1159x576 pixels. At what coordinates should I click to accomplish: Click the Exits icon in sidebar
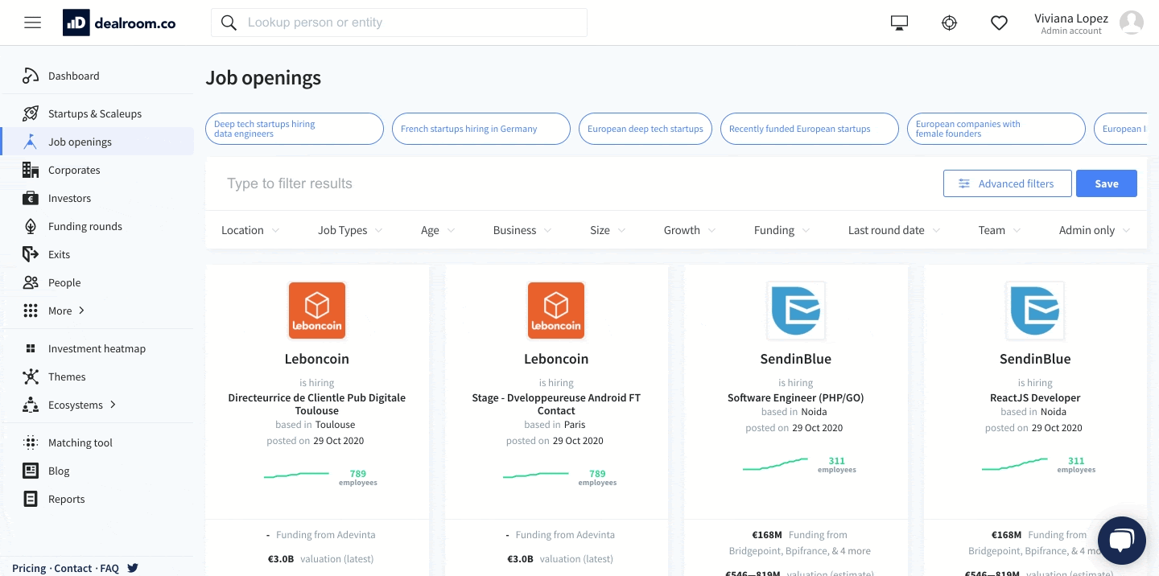click(x=31, y=254)
